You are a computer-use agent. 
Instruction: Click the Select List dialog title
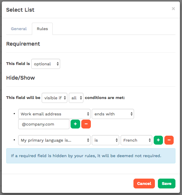coord(20,10)
